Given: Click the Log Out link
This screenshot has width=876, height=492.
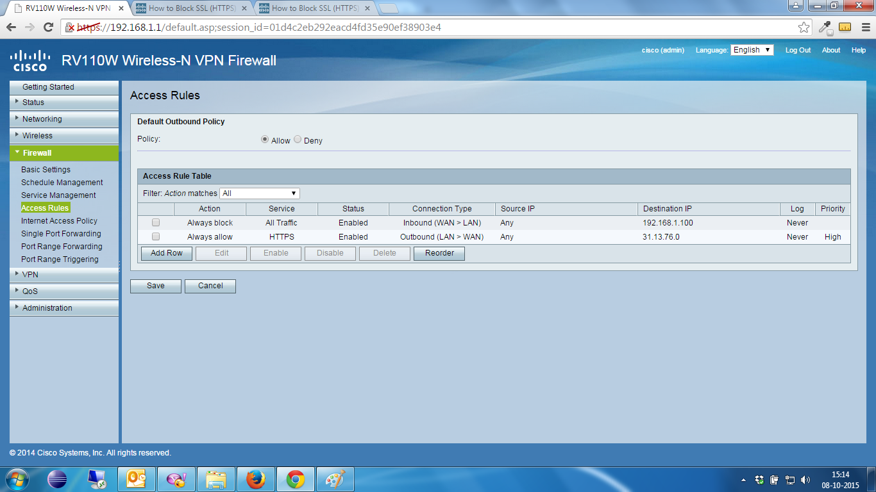Looking at the screenshot, I should [798, 50].
